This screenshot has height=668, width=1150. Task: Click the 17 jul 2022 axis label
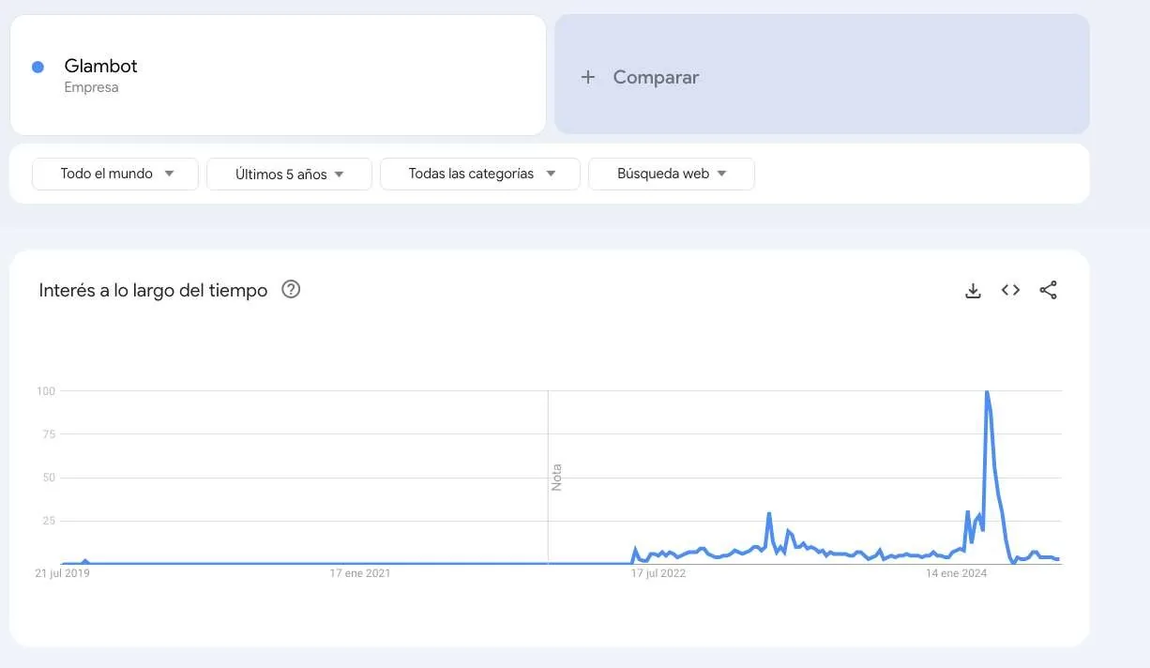pyautogui.click(x=658, y=573)
